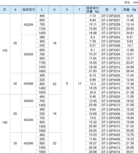Viewport: 138px width, 154px height.
Task: Select mass value 28.44
Action: click(130, 71)
